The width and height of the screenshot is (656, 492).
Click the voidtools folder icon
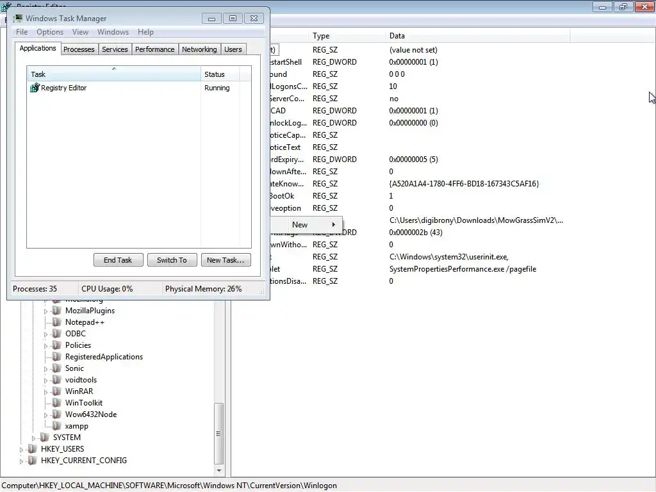[x=57, y=379]
